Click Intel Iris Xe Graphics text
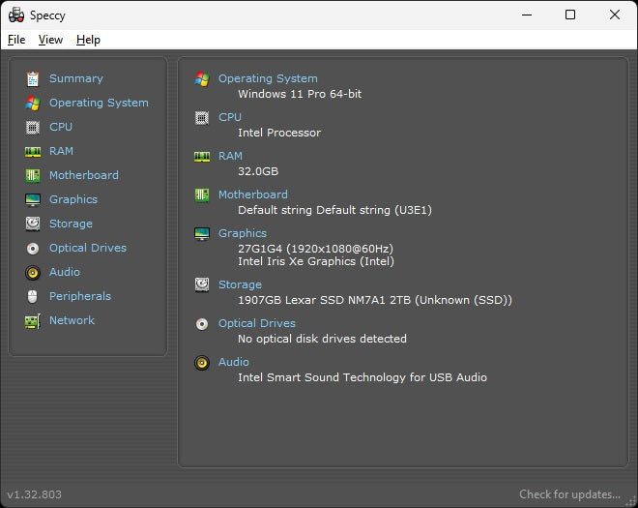638x508 pixels. 316,261
